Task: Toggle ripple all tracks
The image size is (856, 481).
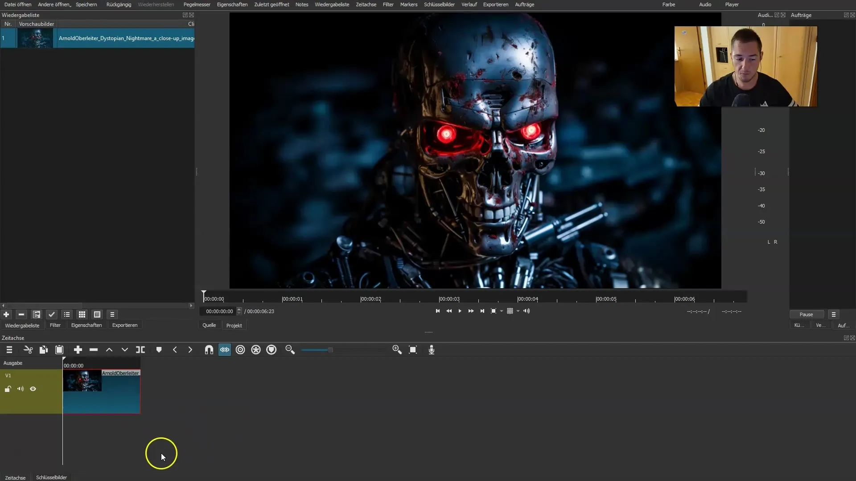Action: pos(256,350)
